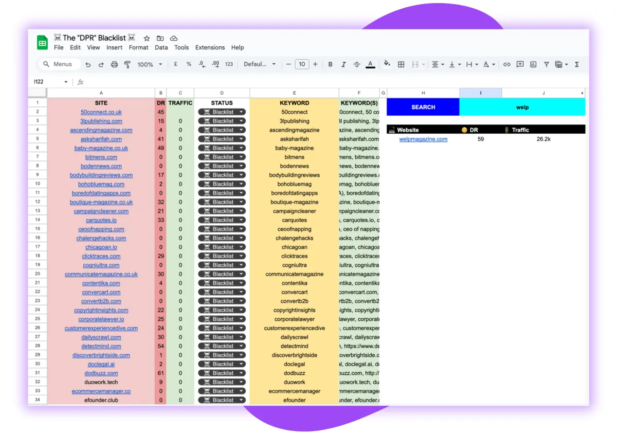Increase decimal places in the toolbar
Viewport: 617px width, 435px height.
pos(215,64)
